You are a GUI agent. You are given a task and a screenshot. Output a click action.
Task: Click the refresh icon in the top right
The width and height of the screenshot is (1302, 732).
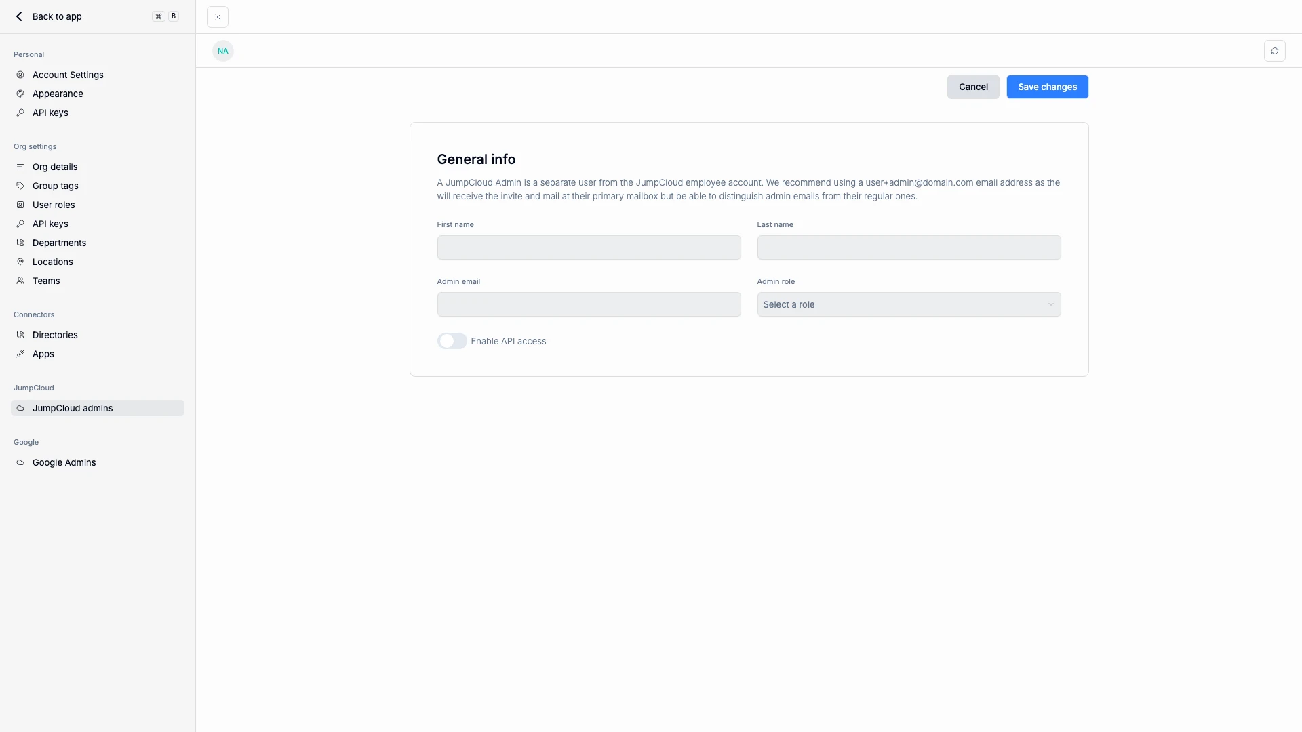(1275, 51)
